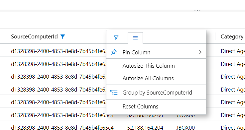This screenshot has height=130, width=245.
Task: Click JBOX00 cell in the last row
Action: click(x=185, y=127)
